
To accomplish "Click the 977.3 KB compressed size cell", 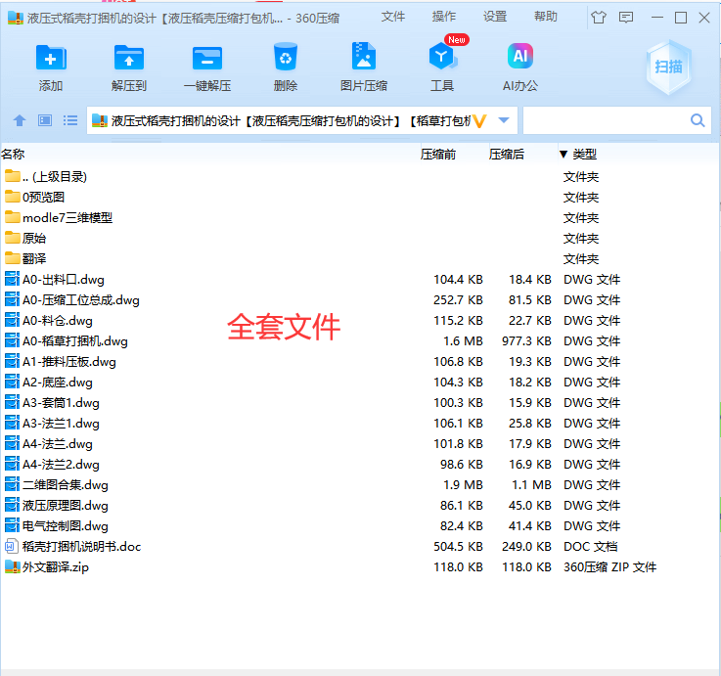I will (x=526, y=340).
